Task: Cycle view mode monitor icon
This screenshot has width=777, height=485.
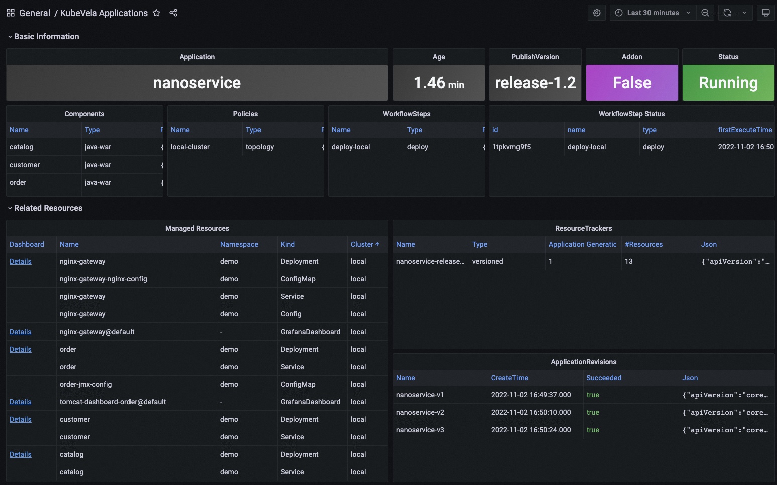Action: point(765,13)
